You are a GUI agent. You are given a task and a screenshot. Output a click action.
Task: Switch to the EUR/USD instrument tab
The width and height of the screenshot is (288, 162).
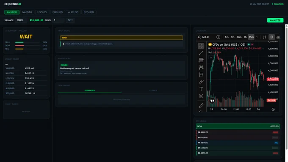[x=58, y=12]
